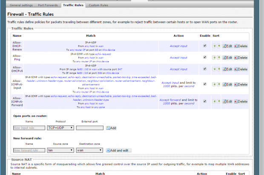Move Allow-DHCP-Renew rule up
Viewport: 264px width, 175px height.
[214, 46]
